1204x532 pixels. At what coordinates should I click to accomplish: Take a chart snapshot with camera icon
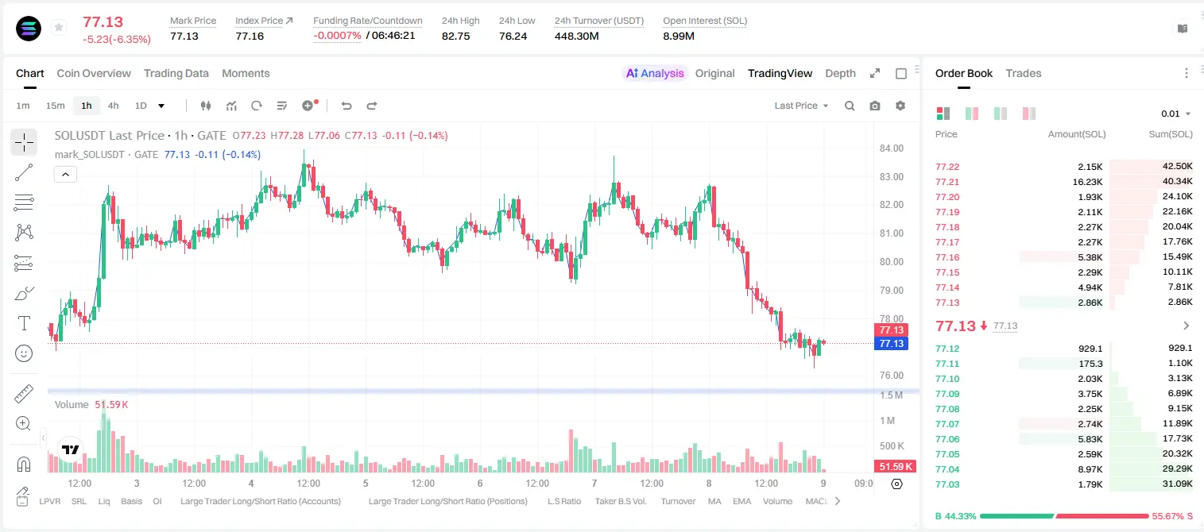coord(875,106)
